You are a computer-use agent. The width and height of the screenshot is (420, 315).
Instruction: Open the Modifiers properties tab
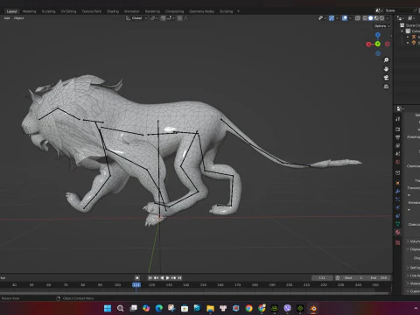pos(397,192)
